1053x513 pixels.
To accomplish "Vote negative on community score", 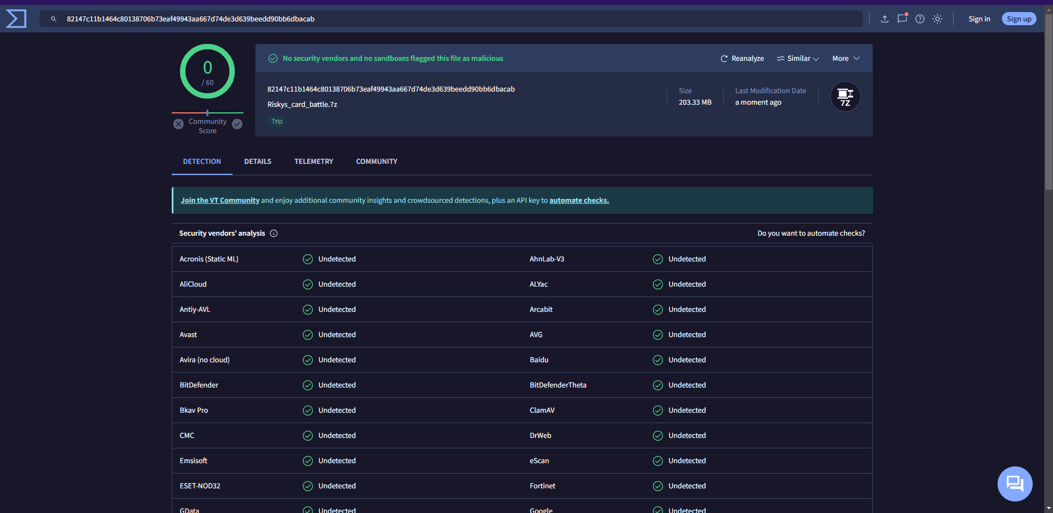I will tap(178, 124).
